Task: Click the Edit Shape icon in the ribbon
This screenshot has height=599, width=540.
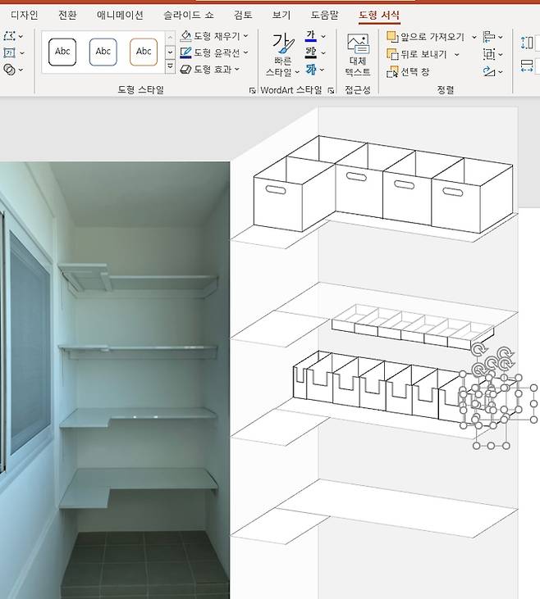Action: click(9, 37)
